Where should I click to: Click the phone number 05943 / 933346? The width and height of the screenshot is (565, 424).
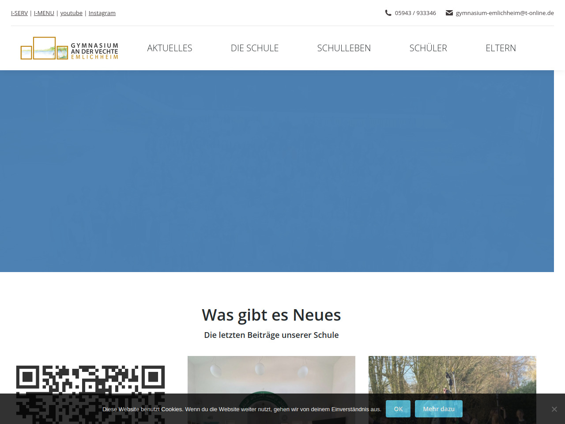tap(415, 13)
